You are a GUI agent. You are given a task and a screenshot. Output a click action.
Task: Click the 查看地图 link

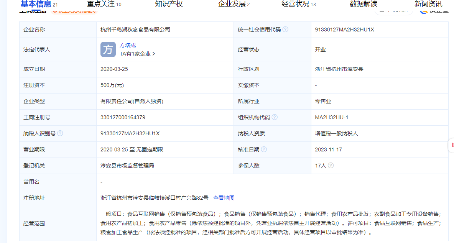(x=224, y=198)
